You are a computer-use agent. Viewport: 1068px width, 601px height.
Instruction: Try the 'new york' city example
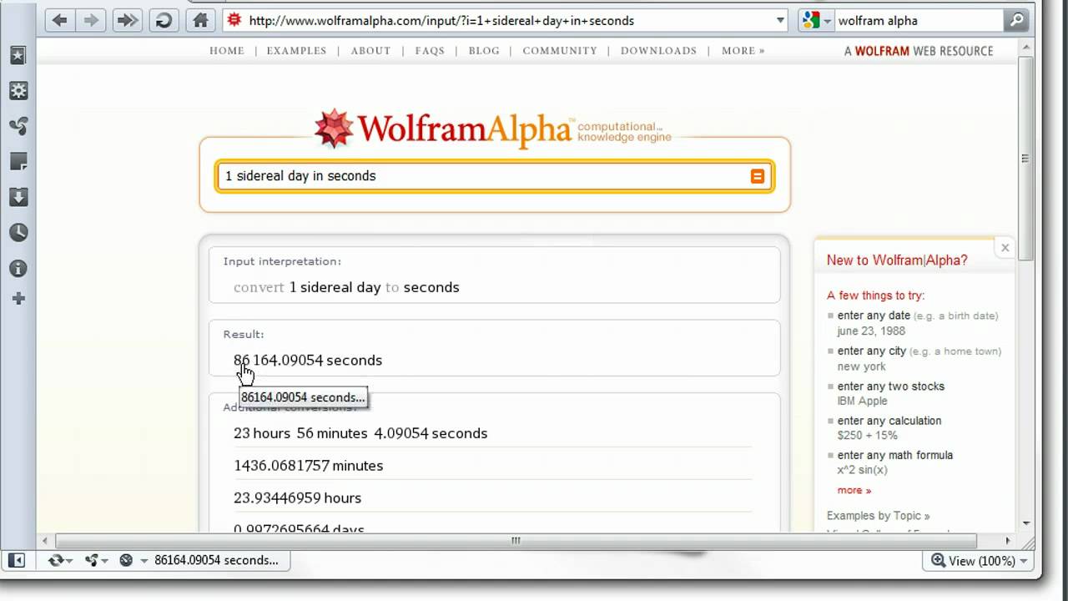(x=861, y=366)
